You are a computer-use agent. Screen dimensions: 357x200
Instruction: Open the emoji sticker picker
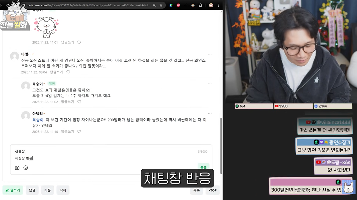tap(26, 168)
